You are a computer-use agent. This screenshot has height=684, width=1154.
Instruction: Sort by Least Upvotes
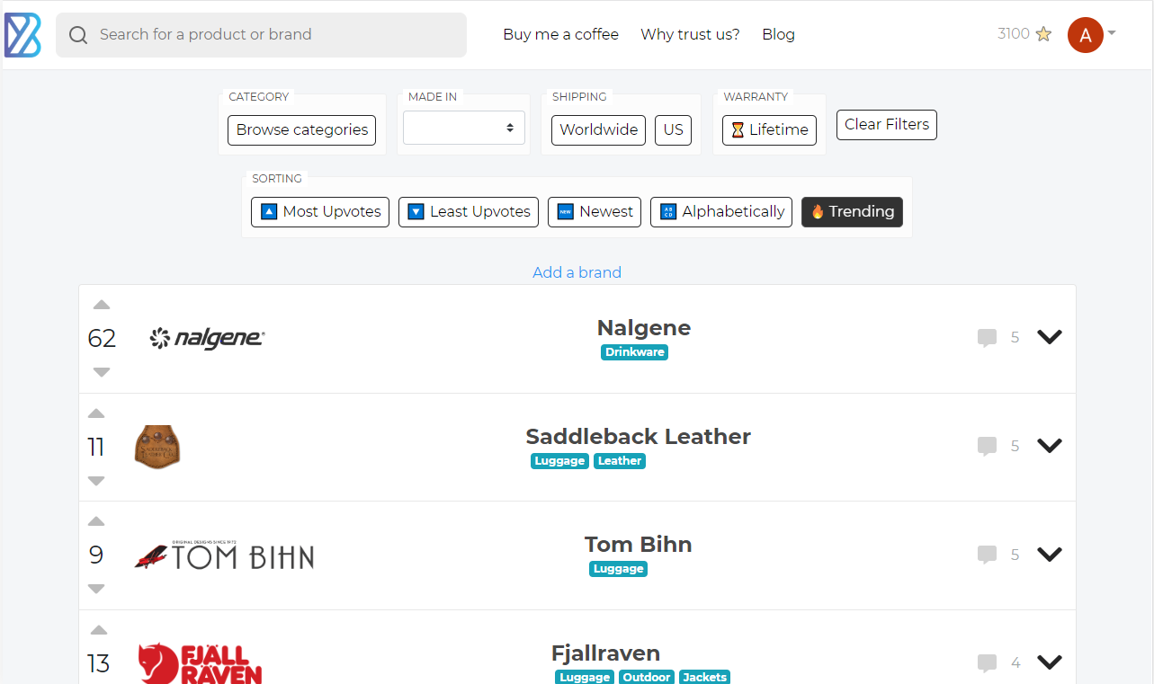point(469,212)
